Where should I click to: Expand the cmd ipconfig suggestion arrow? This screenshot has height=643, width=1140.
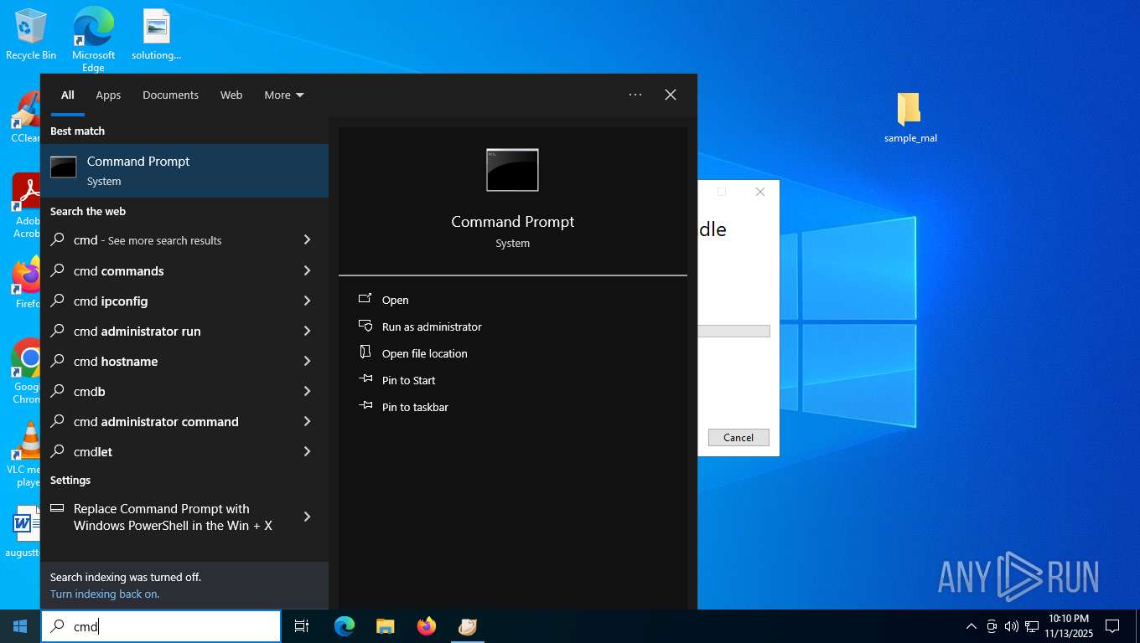click(307, 301)
